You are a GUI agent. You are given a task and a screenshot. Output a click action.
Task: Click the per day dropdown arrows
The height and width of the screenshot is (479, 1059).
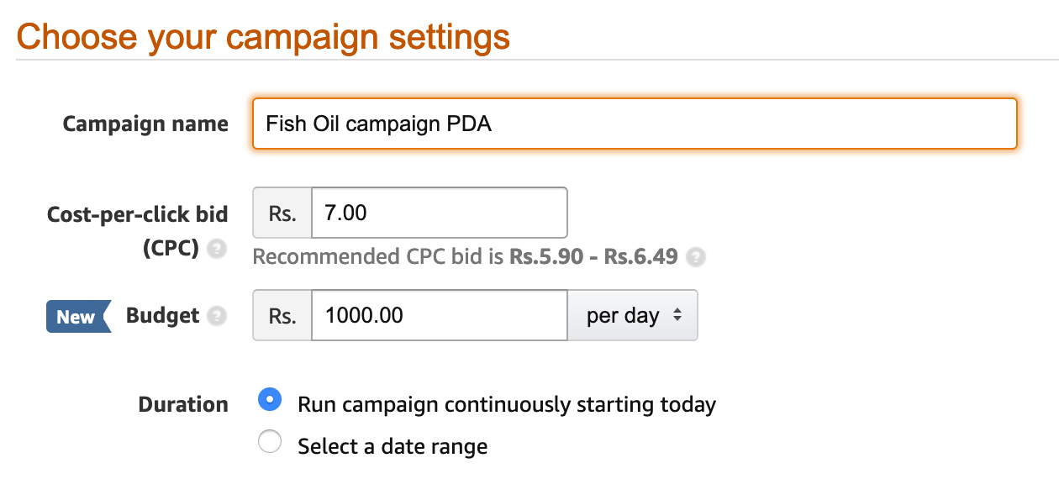[677, 316]
